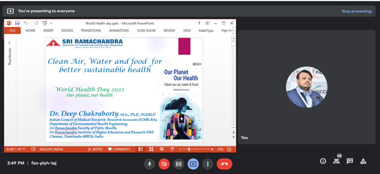380x174 pixels.
Task: Turn on camera in Meet
Action: point(164,164)
